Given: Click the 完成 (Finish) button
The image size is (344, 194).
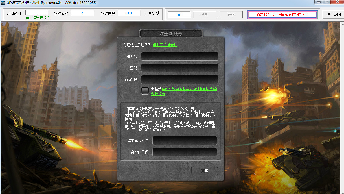Looking at the screenshot, I should [204, 171].
